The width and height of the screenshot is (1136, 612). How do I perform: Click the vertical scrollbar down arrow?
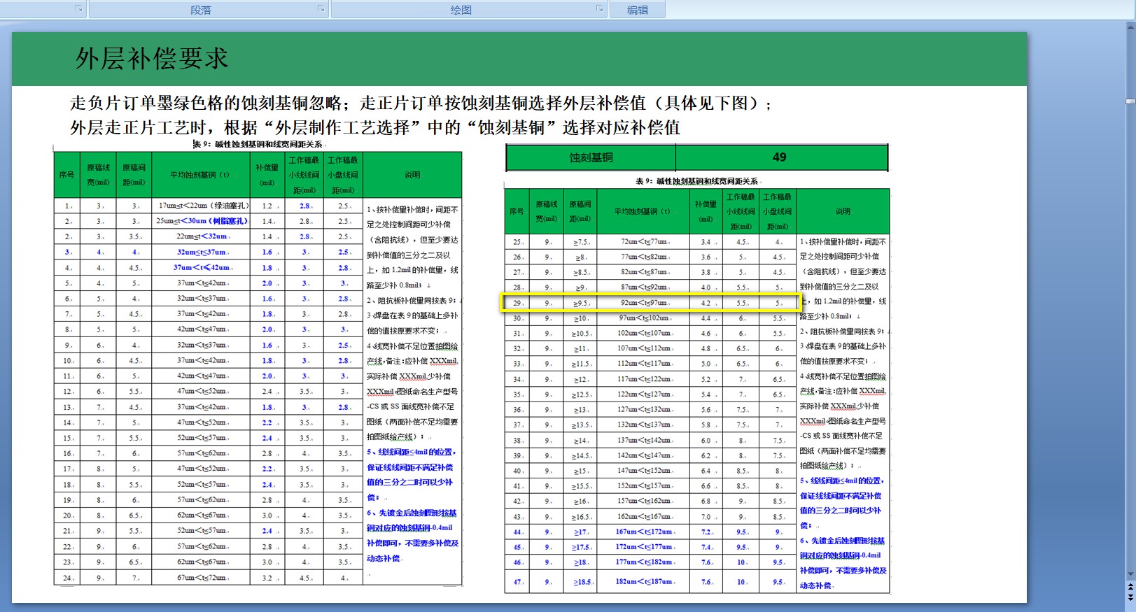coord(1130,575)
